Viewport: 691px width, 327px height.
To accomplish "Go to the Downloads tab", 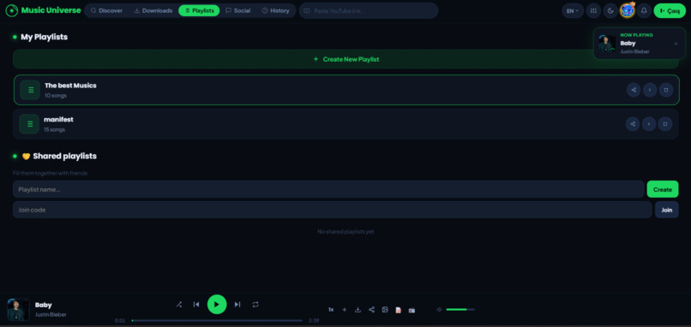I will (x=153, y=10).
